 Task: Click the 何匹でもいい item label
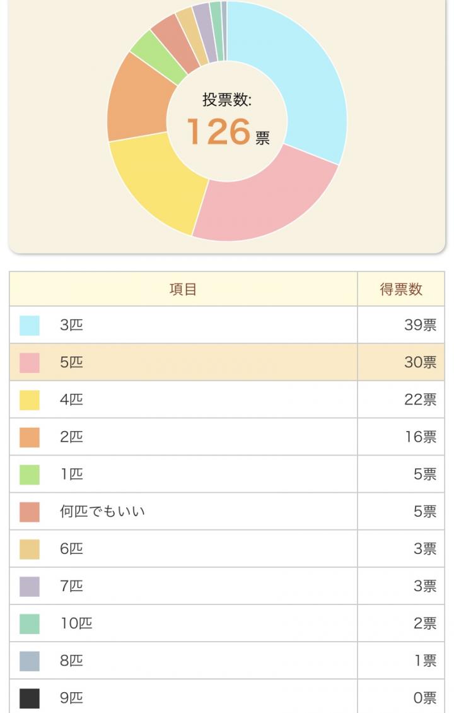(102, 512)
